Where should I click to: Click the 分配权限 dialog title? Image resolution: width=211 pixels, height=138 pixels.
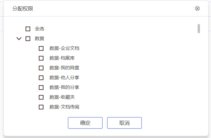click(x=23, y=9)
